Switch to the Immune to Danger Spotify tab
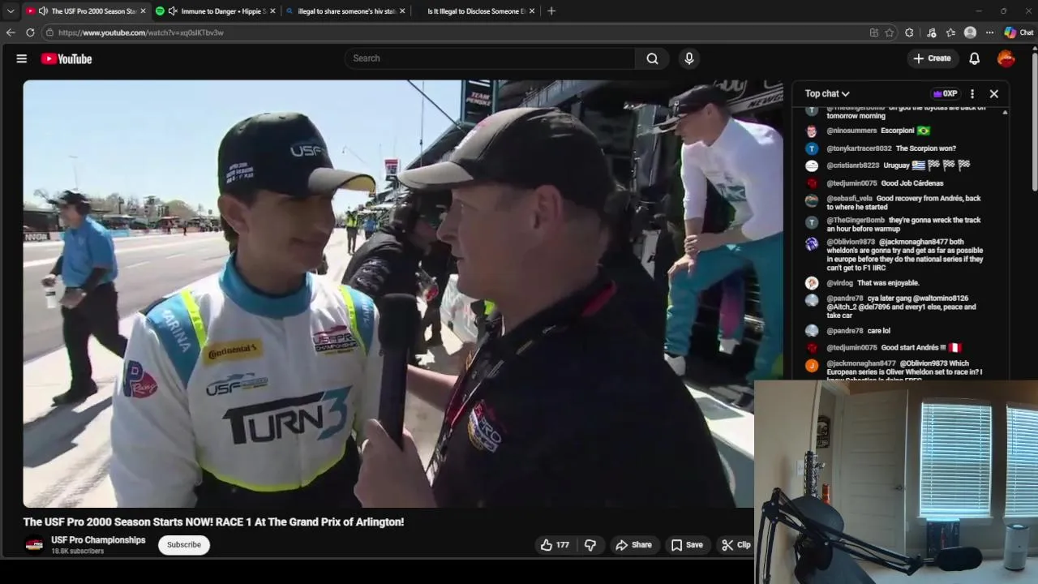The width and height of the screenshot is (1038, 584). click(223, 11)
